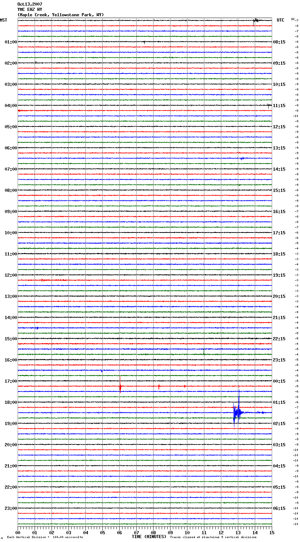Select the 18:00 MST time label

click(11, 402)
